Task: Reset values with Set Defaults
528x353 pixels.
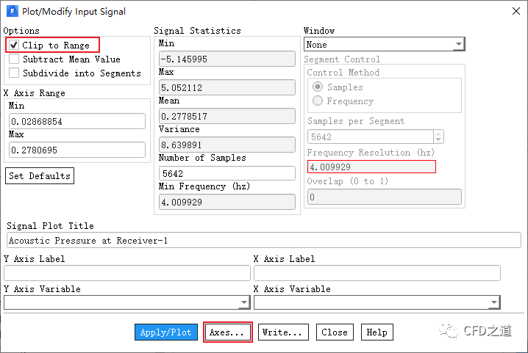Action: pos(40,176)
